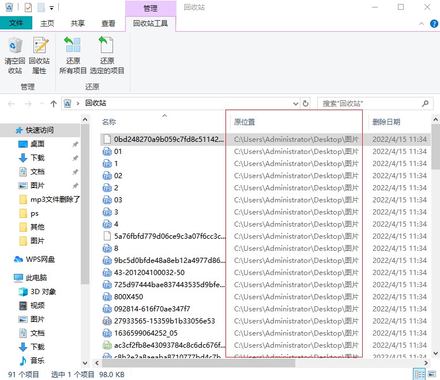
Task: Switch to the 共享 ribbon tab
Action: coord(78,23)
